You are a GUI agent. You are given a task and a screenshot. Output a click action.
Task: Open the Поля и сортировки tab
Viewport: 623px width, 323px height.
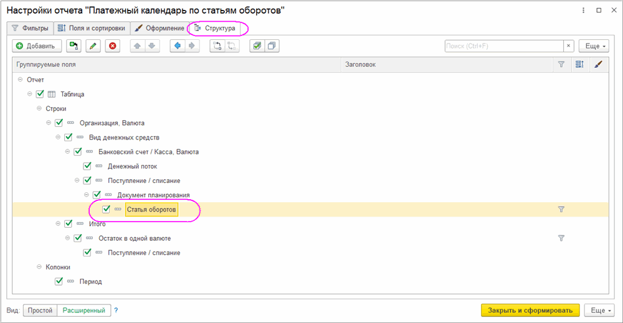click(x=92, y=28)
